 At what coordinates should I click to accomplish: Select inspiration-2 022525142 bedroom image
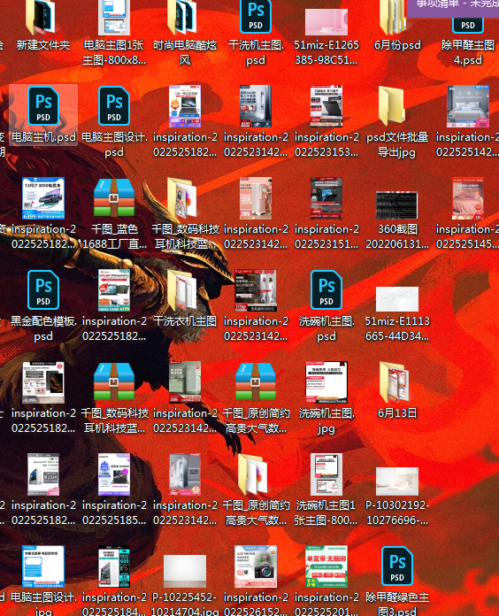click(467, 106)
